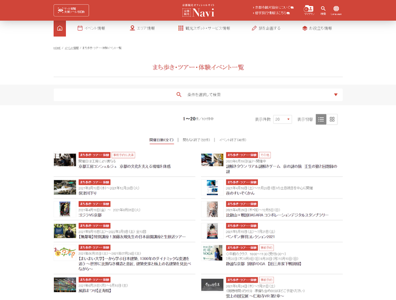Open the 保津川下り event thumbnail

click(x=65, y=187)
